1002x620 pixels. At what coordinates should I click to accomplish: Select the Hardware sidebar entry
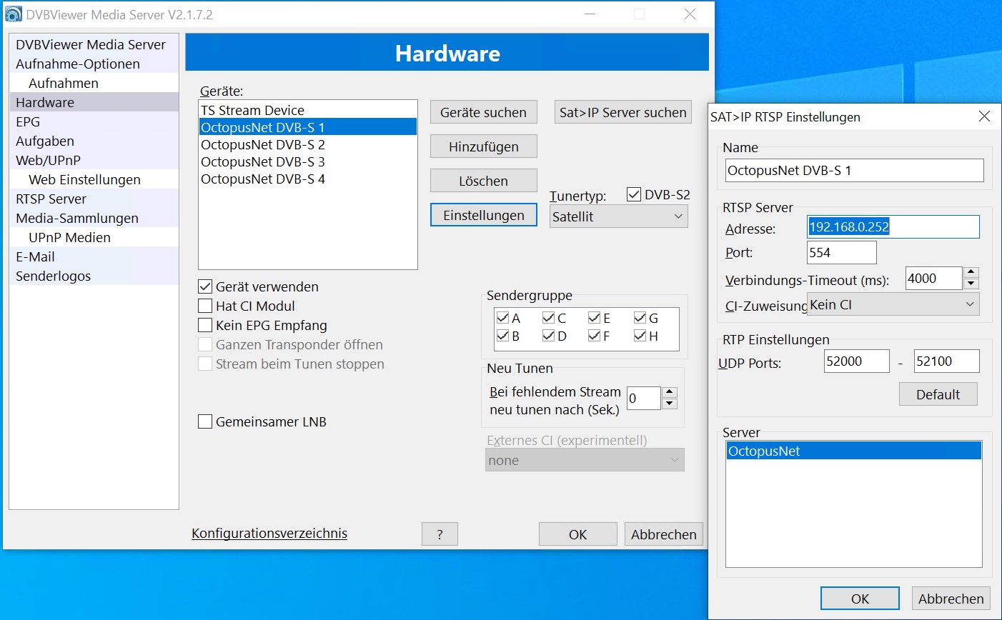click(x=94, y=102)
